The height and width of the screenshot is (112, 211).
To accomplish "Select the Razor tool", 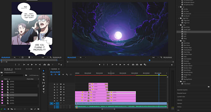I will coord(44,80).
